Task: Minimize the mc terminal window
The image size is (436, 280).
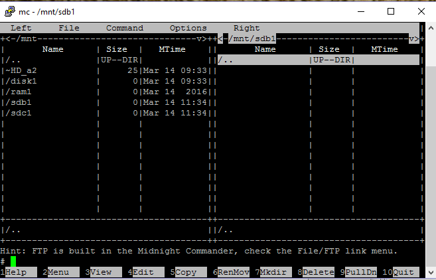Action: (x=361, y=11)
